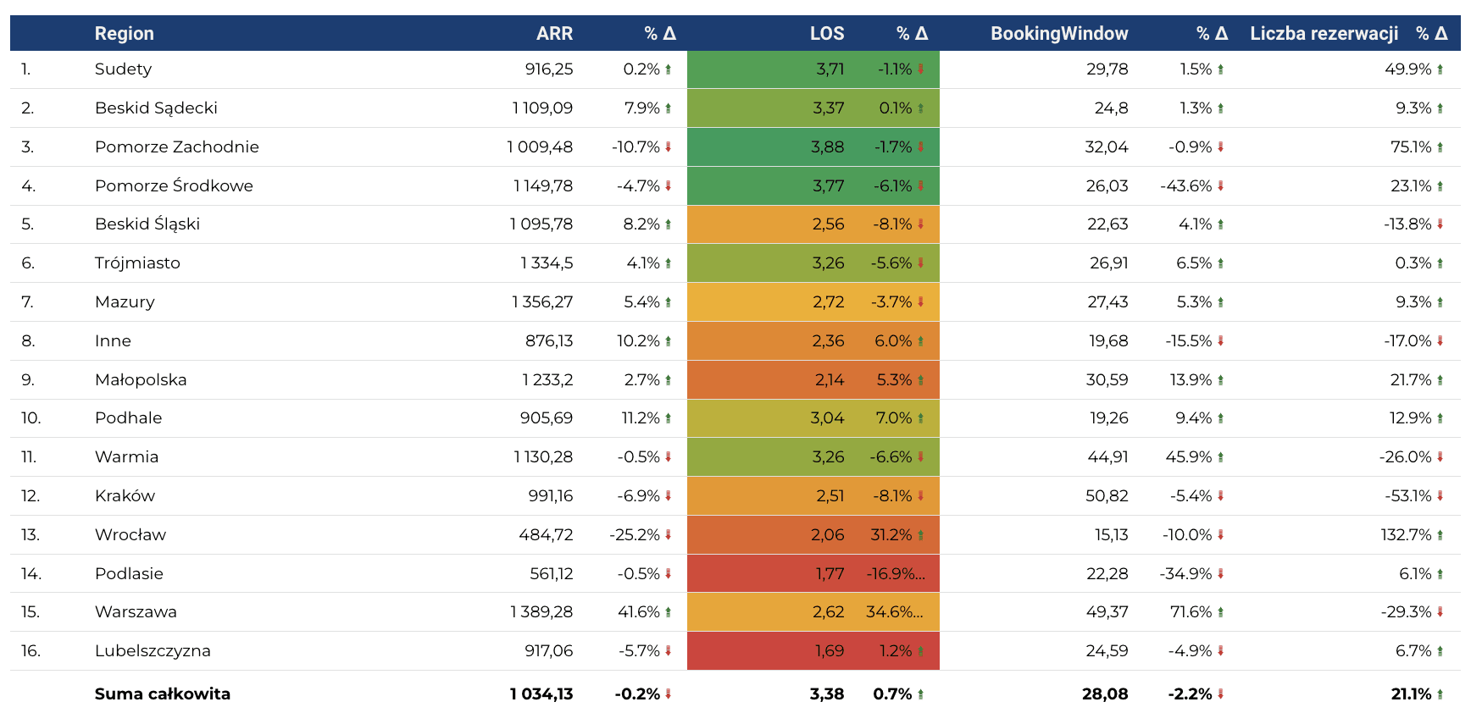Select the Wrocław row label
The width and height of the screenshot is (1471, 713).
[x=130, y=535]
